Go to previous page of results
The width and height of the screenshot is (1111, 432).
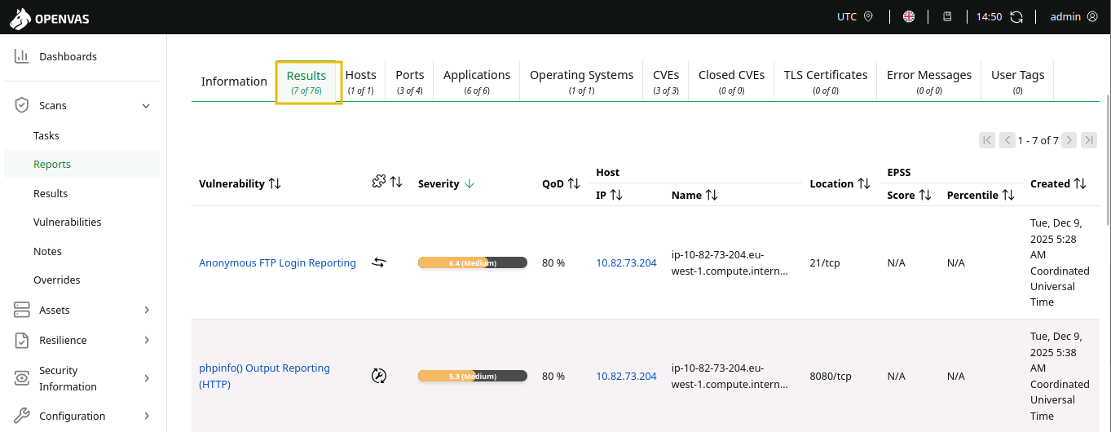(1007, 140)
